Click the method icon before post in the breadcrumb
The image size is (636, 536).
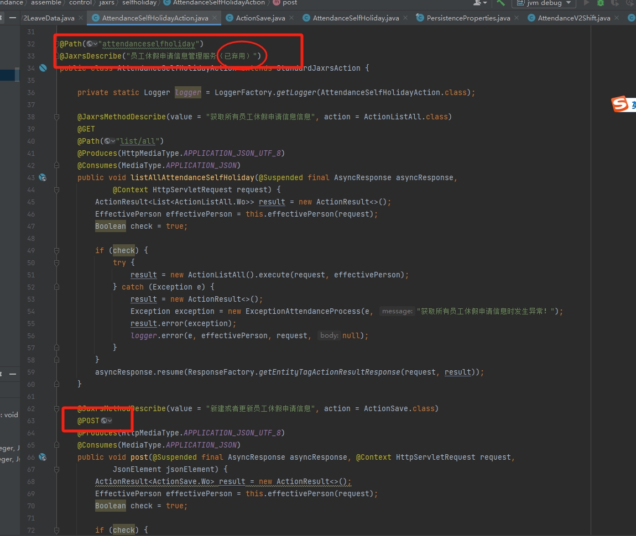click(276, 2)
